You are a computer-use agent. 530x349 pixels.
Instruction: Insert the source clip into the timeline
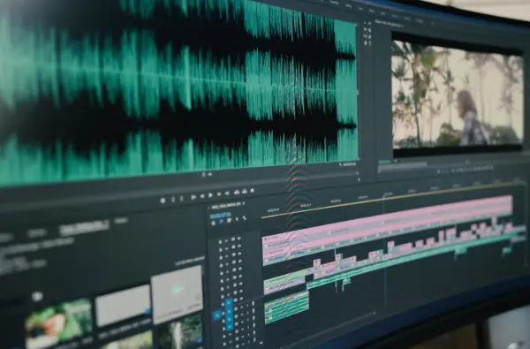tap(237, 192)
